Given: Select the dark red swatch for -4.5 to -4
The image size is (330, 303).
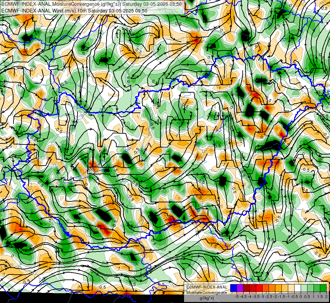Looking at the screenshot, I should [x=246, y=288].
